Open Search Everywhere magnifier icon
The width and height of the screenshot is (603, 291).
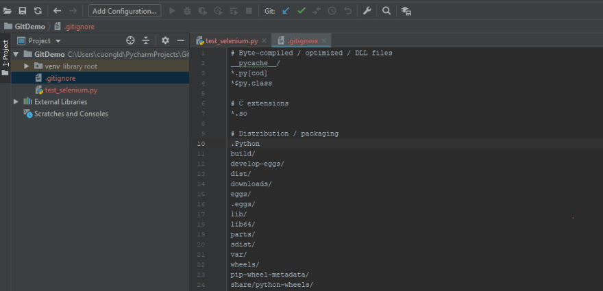tap(386, 11)
